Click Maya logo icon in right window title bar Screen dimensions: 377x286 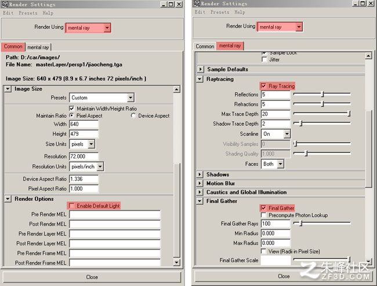coord(197,3)
